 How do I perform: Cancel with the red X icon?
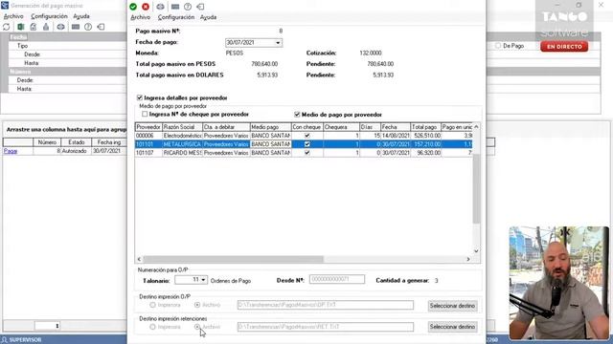[146, 7]
